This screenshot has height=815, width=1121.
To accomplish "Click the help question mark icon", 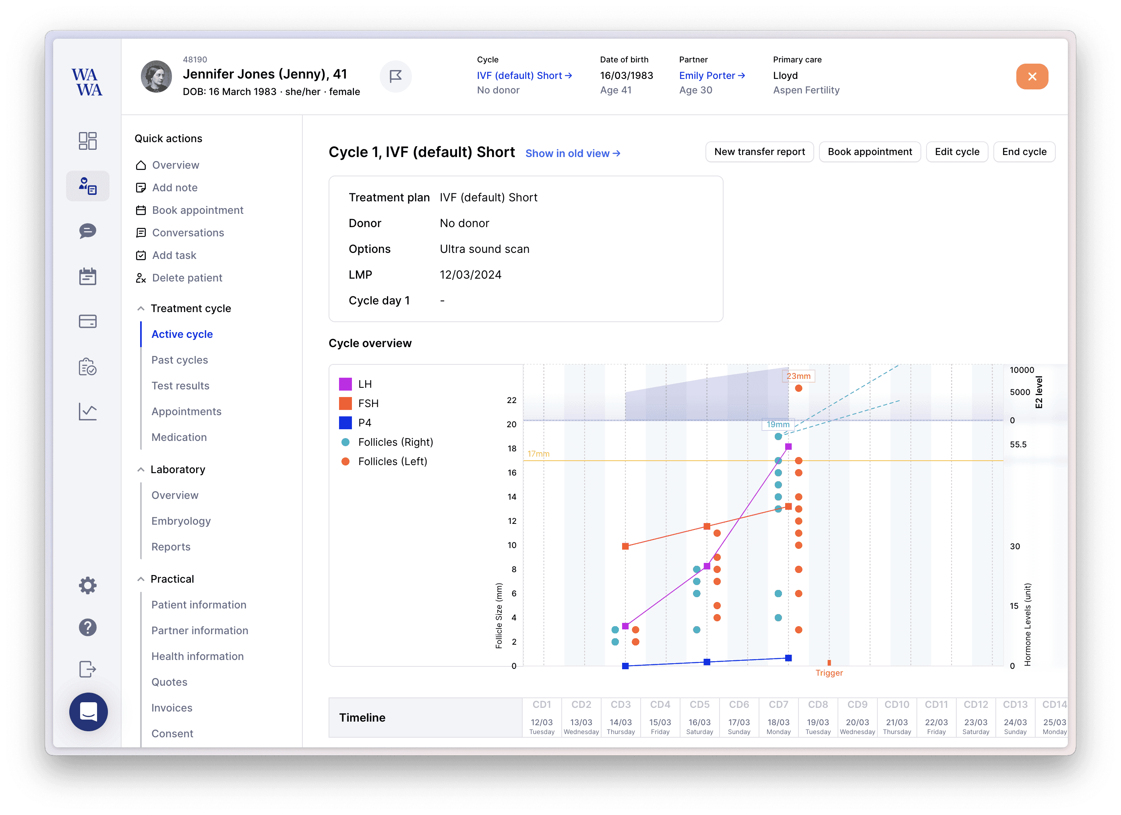I will (87, 627).
